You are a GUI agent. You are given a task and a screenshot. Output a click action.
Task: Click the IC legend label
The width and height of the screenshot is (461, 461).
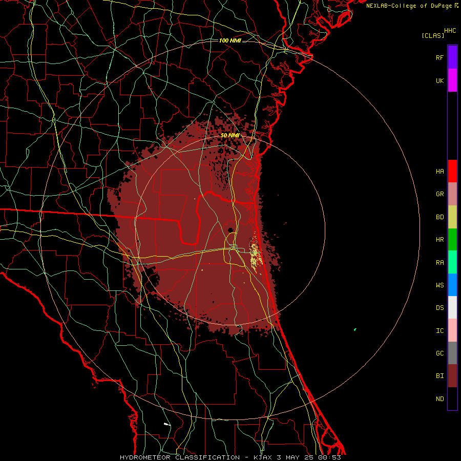(x=439, y=331)
